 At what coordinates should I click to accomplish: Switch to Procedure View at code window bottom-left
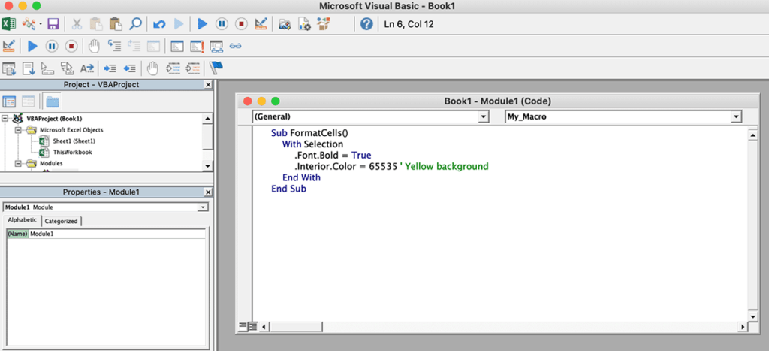click(243, 326)
